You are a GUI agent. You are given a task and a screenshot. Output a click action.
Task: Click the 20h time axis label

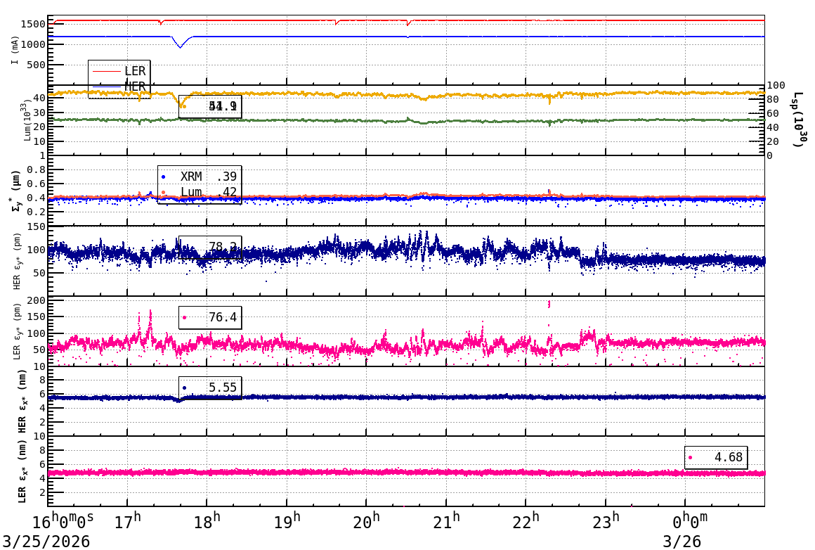pyautogui.click(x=367, y=521)
